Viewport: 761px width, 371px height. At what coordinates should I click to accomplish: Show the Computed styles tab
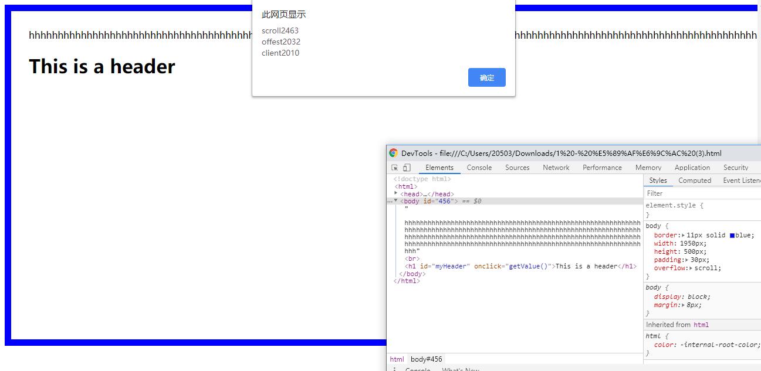coord(694,181)
